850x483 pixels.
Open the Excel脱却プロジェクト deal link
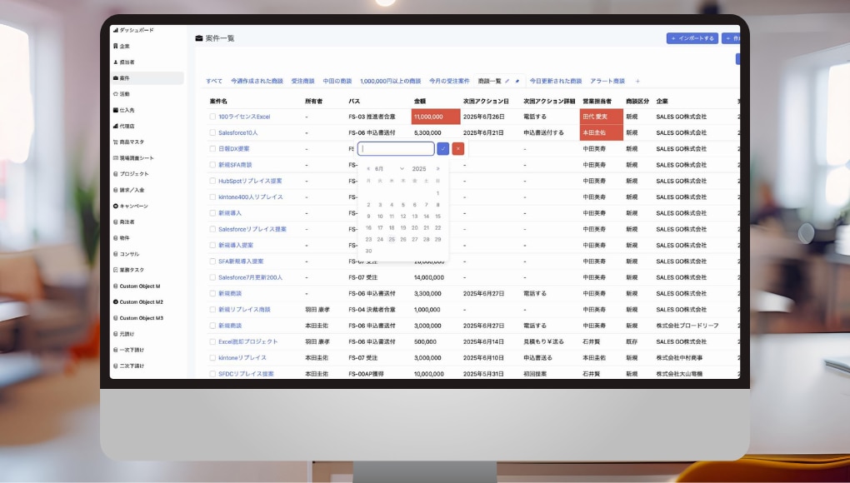[x=247, y=341]
